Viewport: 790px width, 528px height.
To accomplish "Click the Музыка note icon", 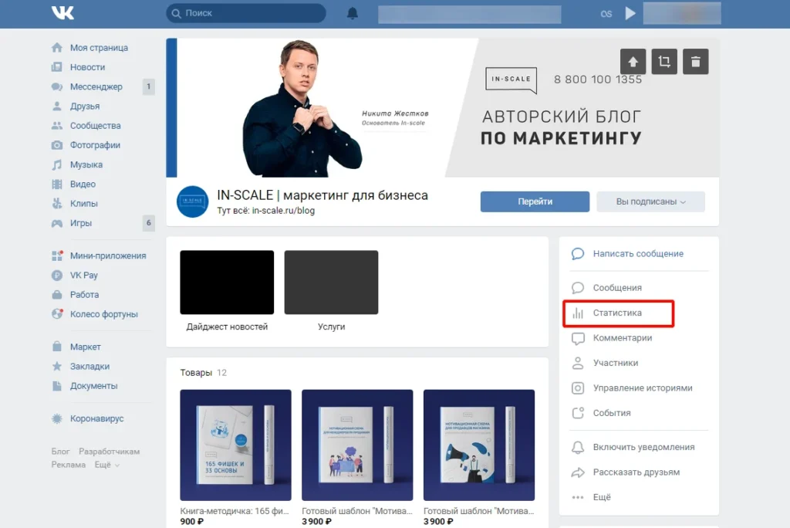I will pos(57,165).
